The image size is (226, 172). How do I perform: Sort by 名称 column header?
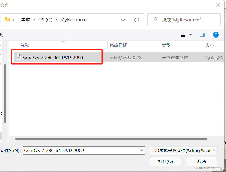coord(24,45)
